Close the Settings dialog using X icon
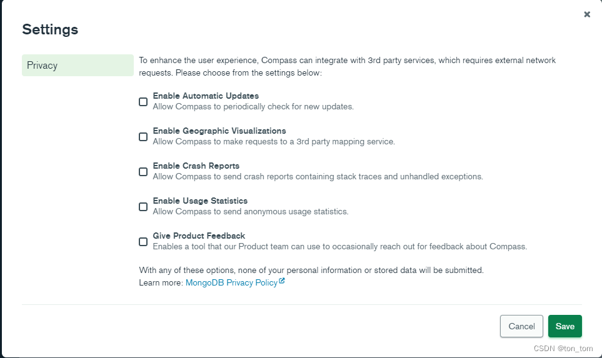 tap(587, 14)
